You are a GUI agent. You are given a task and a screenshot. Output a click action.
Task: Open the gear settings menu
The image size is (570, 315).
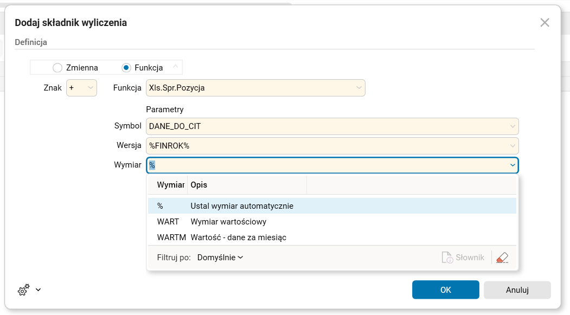[x=23, y=290]
